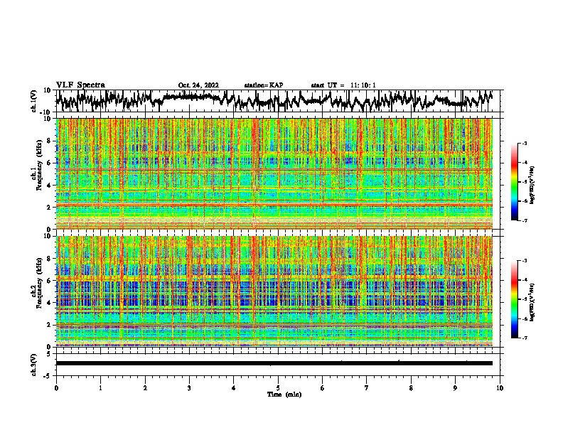
Task: Click the "3" tick on the time axis
Action: [189, 388]
